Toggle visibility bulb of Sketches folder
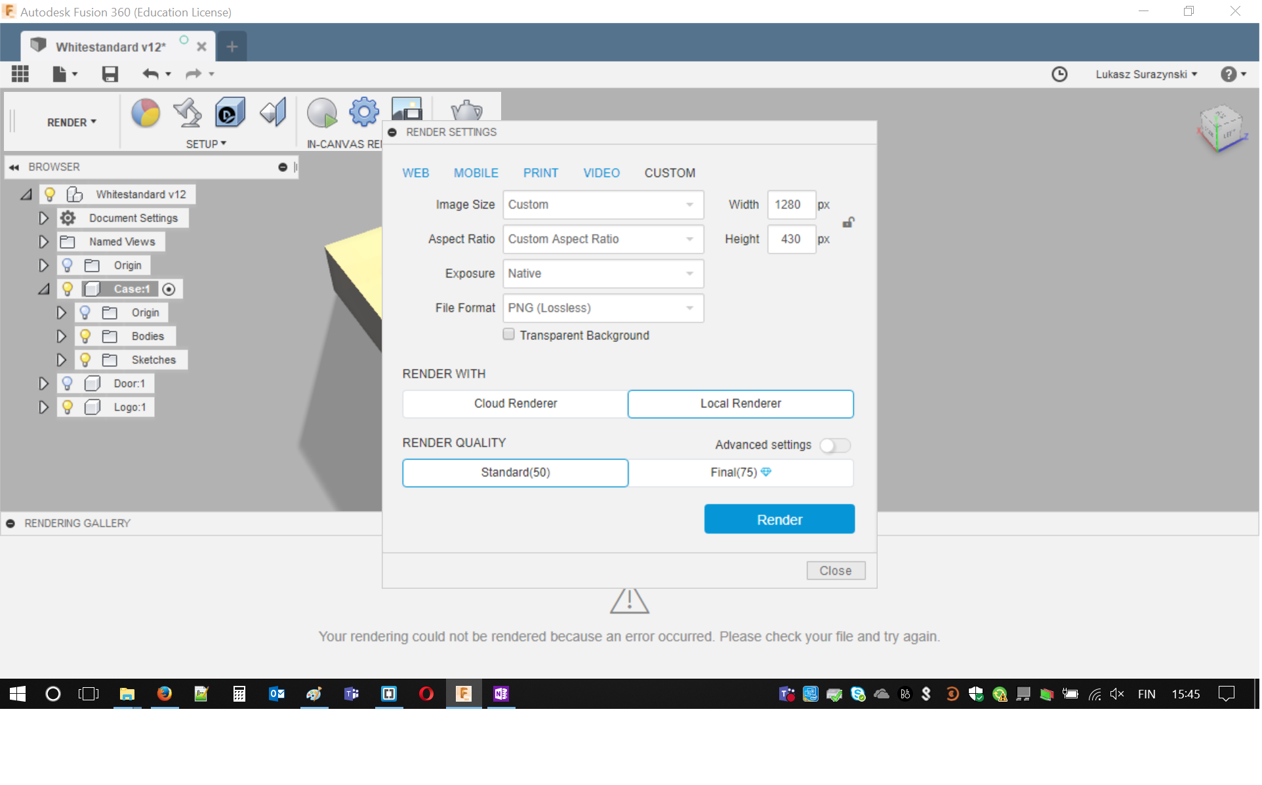1262x785 pixels. (x=85, y=360)
